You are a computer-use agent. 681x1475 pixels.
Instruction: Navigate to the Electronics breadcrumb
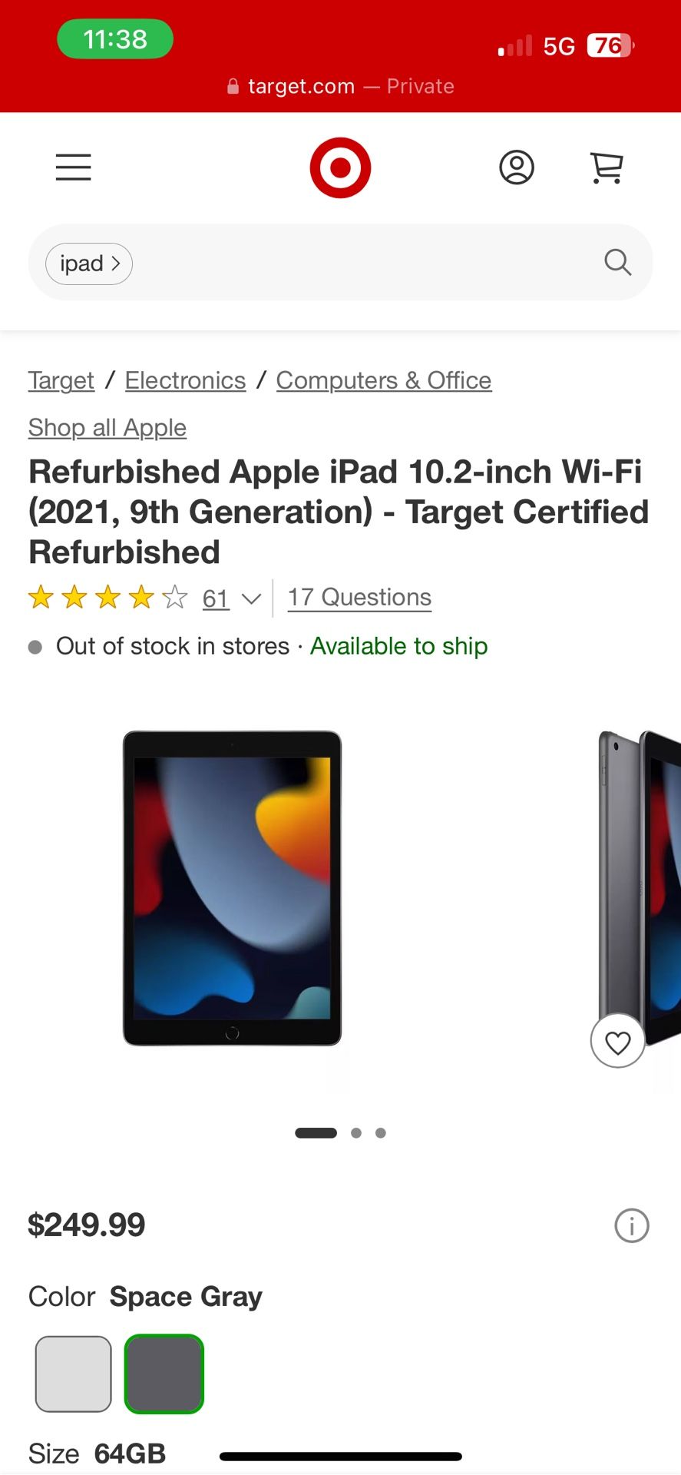[x=184, y=380]
